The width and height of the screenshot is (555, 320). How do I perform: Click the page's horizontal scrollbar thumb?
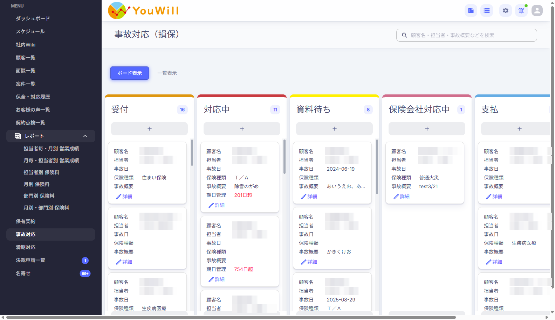click(231, 318)
